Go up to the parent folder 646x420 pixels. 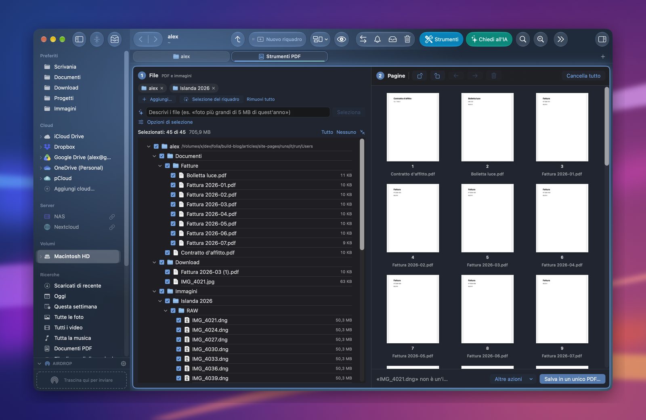pos(238,39)
